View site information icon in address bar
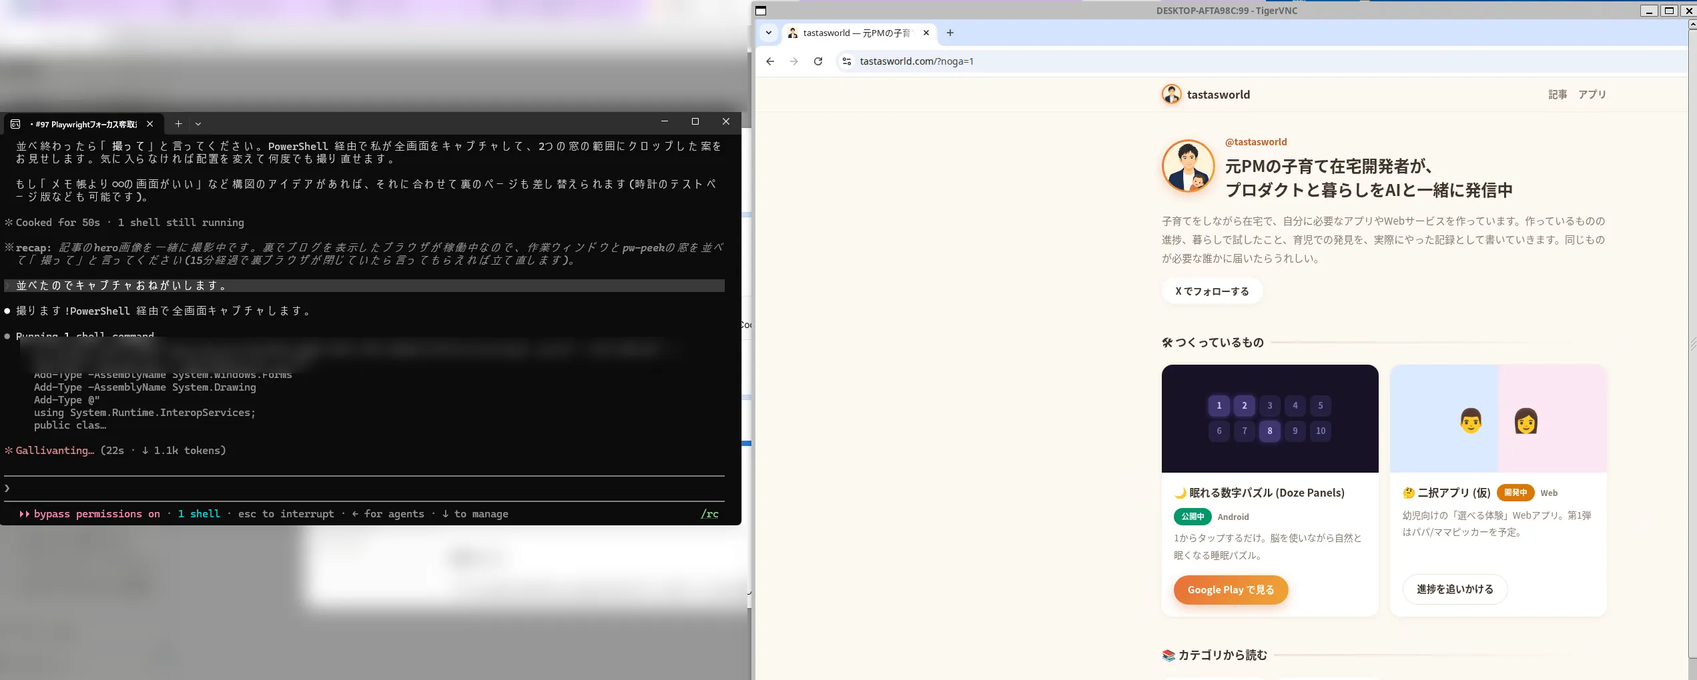This screenshot has height=680, width=1697. (846, 61)
